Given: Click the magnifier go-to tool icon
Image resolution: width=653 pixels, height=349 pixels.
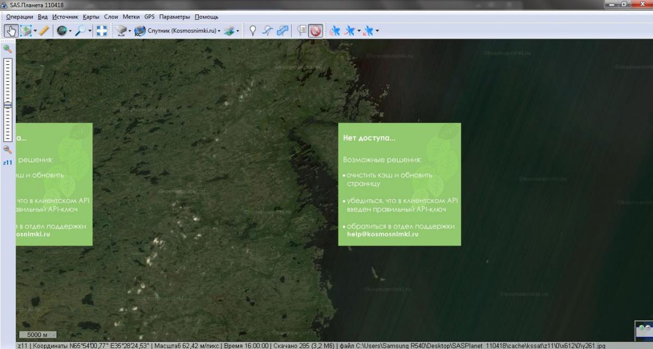Looking at the screenshot, I should (x=81, y=31).
